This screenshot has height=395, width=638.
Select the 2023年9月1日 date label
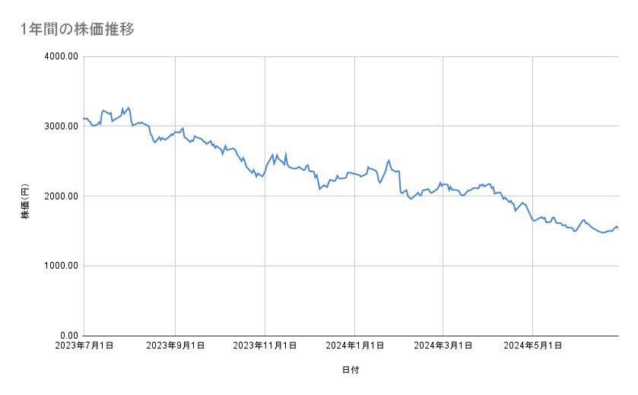pyautogui.click(x=175, y=346)
